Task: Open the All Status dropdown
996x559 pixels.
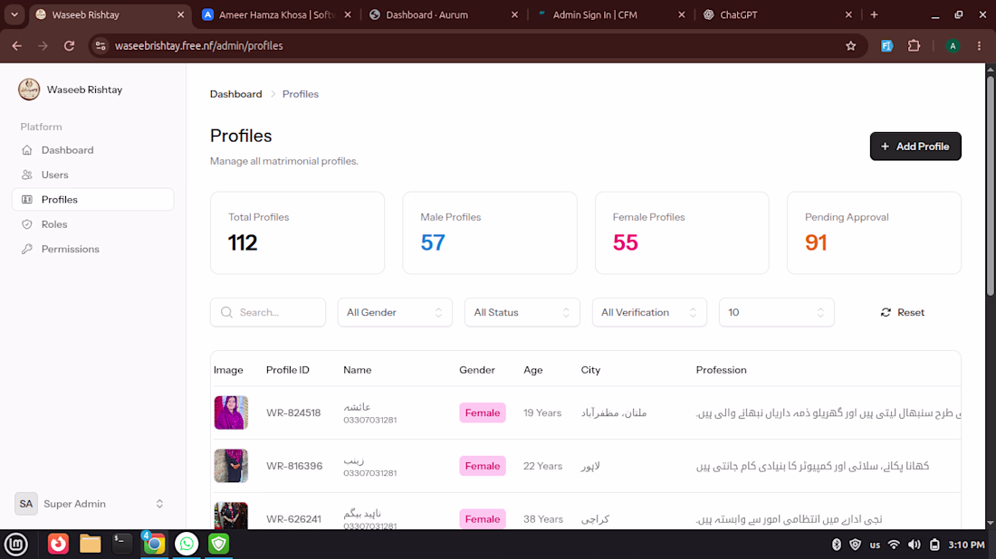Action: click(522, 312)
